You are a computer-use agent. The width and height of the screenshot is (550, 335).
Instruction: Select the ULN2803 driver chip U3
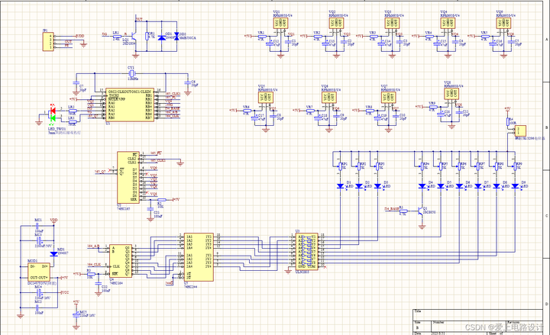[307, 252]
